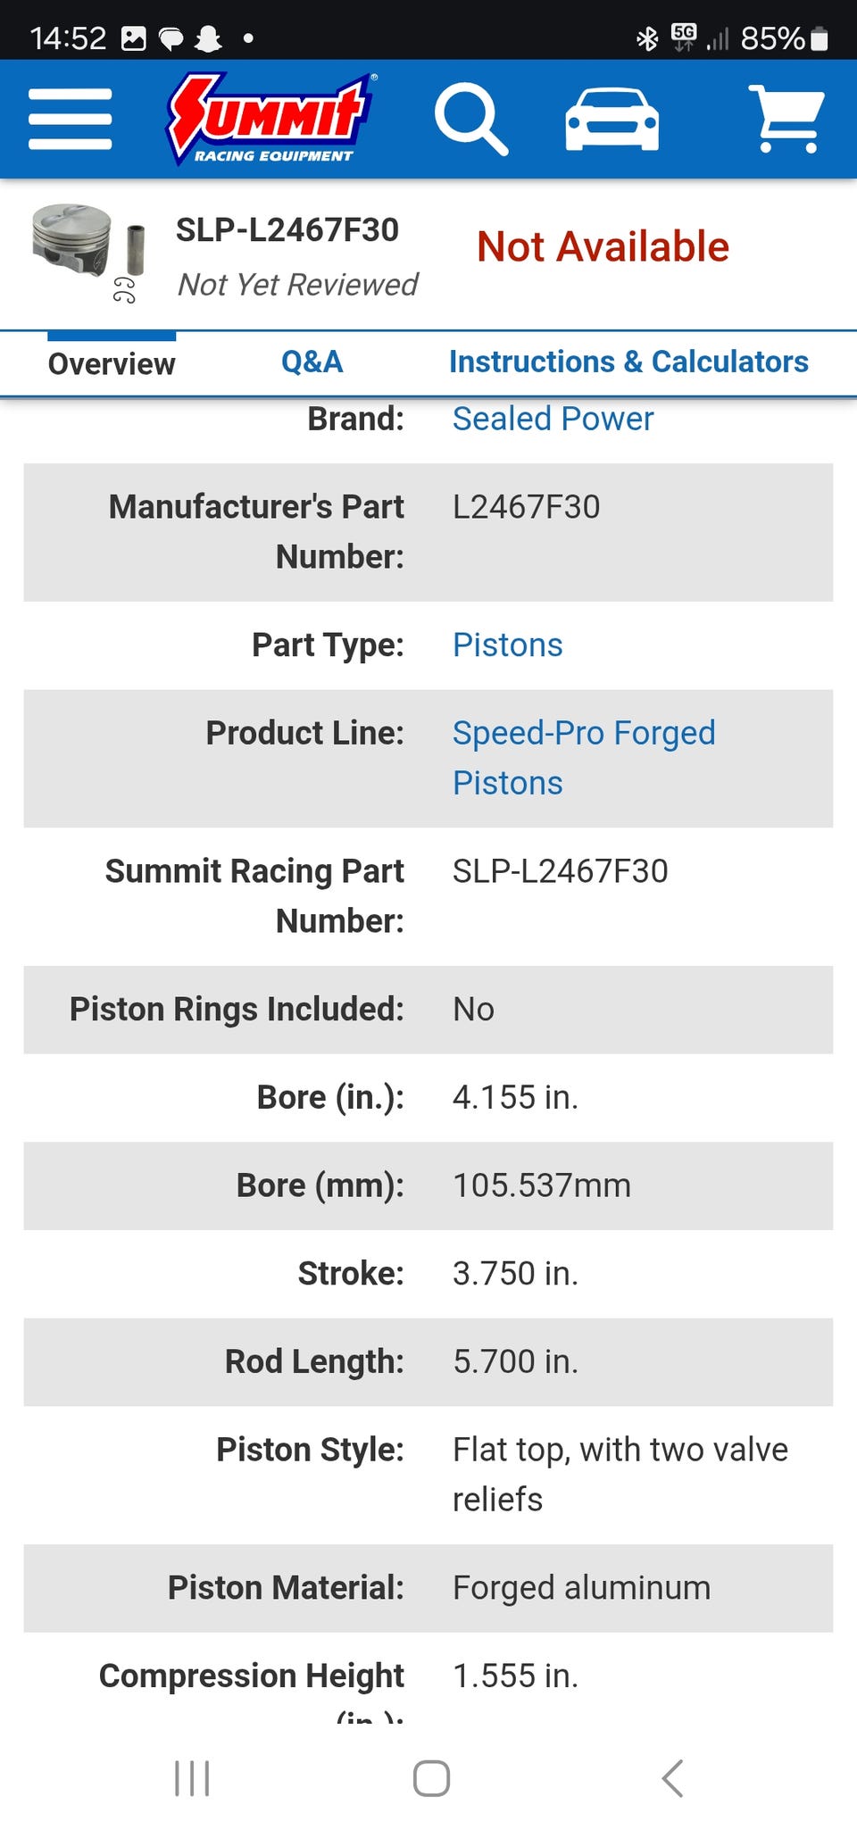Viewport: 857px width, 1838px height.
Task: Follow the Sealed Power brand link
Action: [x=553, y=419]
